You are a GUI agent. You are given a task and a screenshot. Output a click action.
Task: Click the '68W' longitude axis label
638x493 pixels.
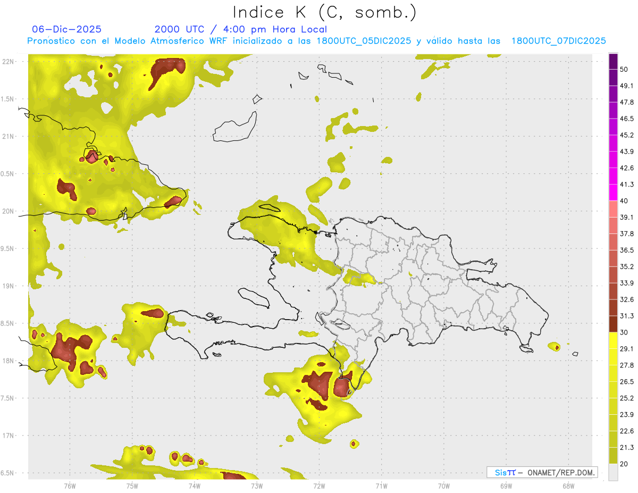568,486
